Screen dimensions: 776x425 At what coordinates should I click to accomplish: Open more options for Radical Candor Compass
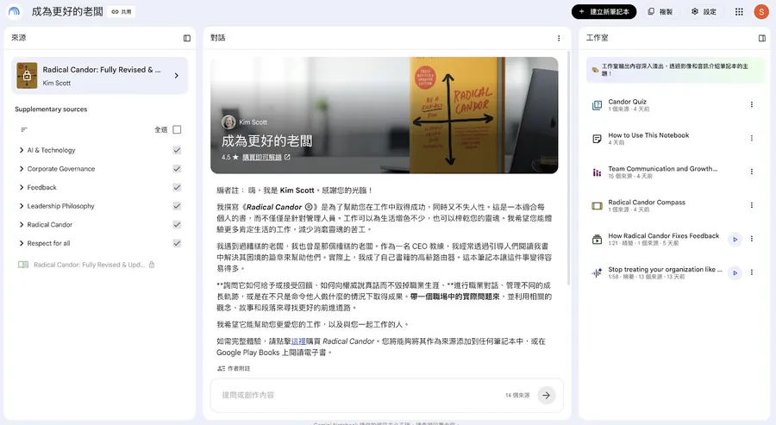click(751, 205)
